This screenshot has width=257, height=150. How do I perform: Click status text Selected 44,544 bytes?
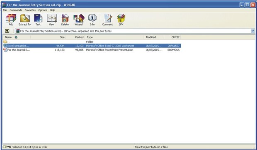click(30, 147)
